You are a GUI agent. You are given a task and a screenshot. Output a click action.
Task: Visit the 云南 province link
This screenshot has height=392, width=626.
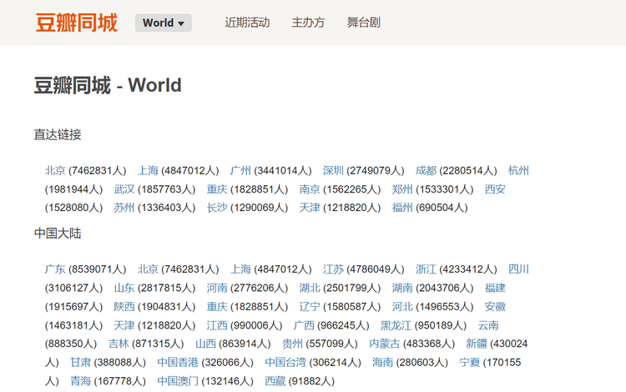pyautogui.click(x=488, y=325)
